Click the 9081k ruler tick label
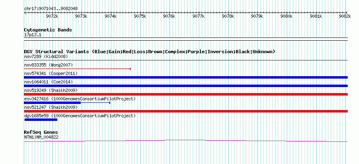Screen dimensions: 359x164 (x=316, y=16)
